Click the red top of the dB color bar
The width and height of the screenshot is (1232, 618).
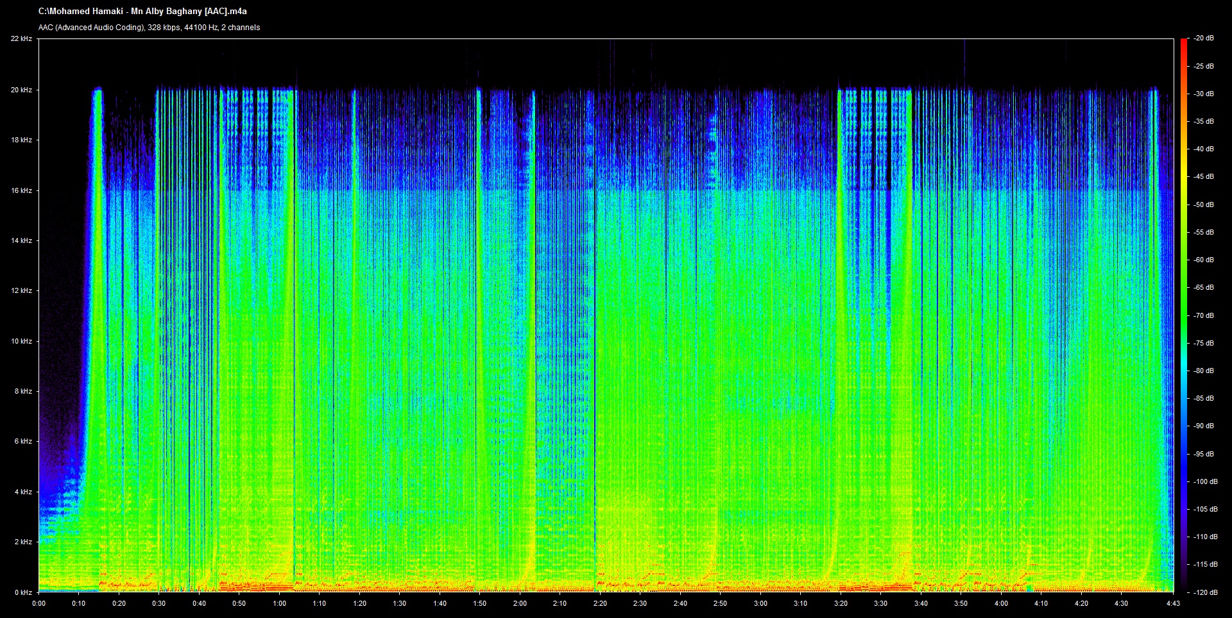coord(1183,45)
